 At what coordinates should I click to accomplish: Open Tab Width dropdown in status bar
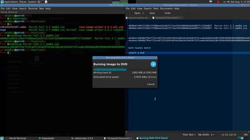click(206, 135)
